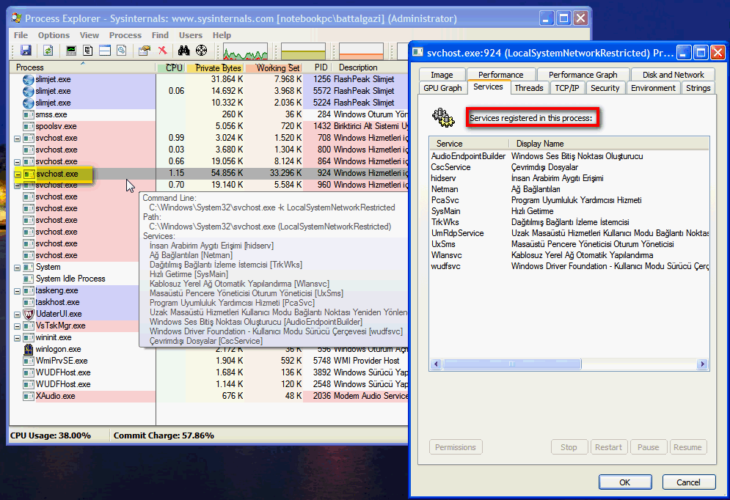The image size is (730, 500).
Task: Switch to the Strings tab
Action: pos(698,88)
